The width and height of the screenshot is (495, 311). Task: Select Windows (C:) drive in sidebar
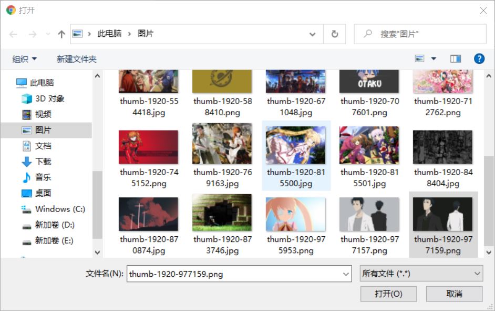pos(54,209)
